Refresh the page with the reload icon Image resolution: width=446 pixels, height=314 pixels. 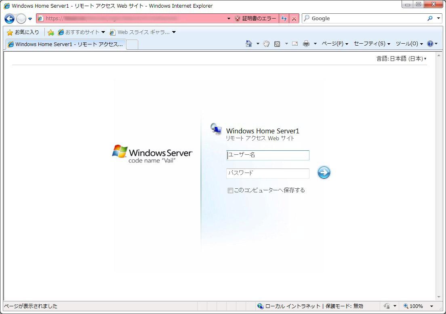point(284,19)
